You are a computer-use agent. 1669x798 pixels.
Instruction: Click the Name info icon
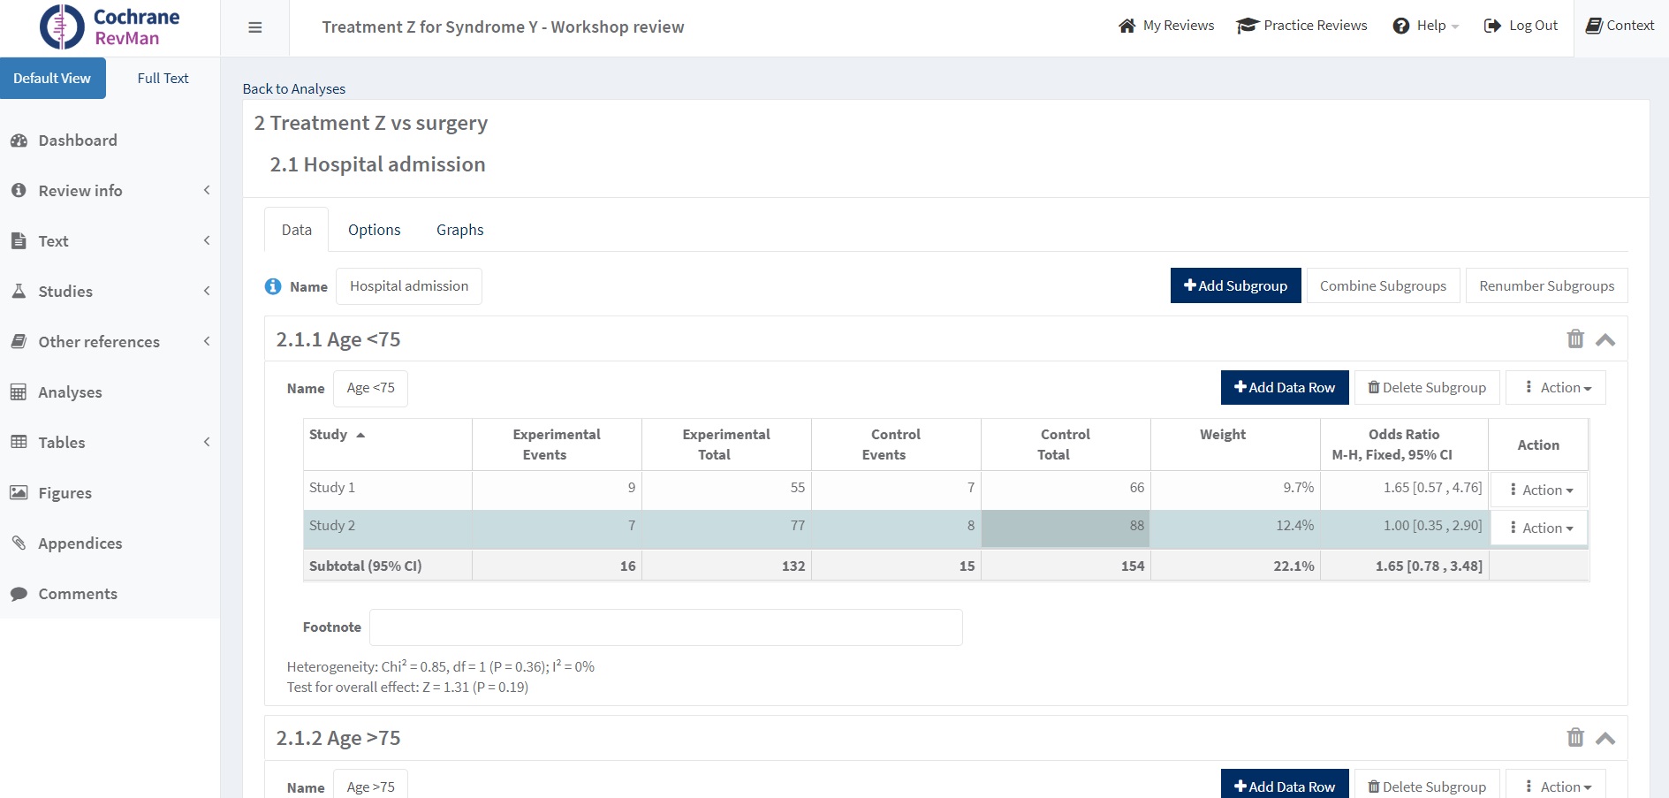(273, 286)
